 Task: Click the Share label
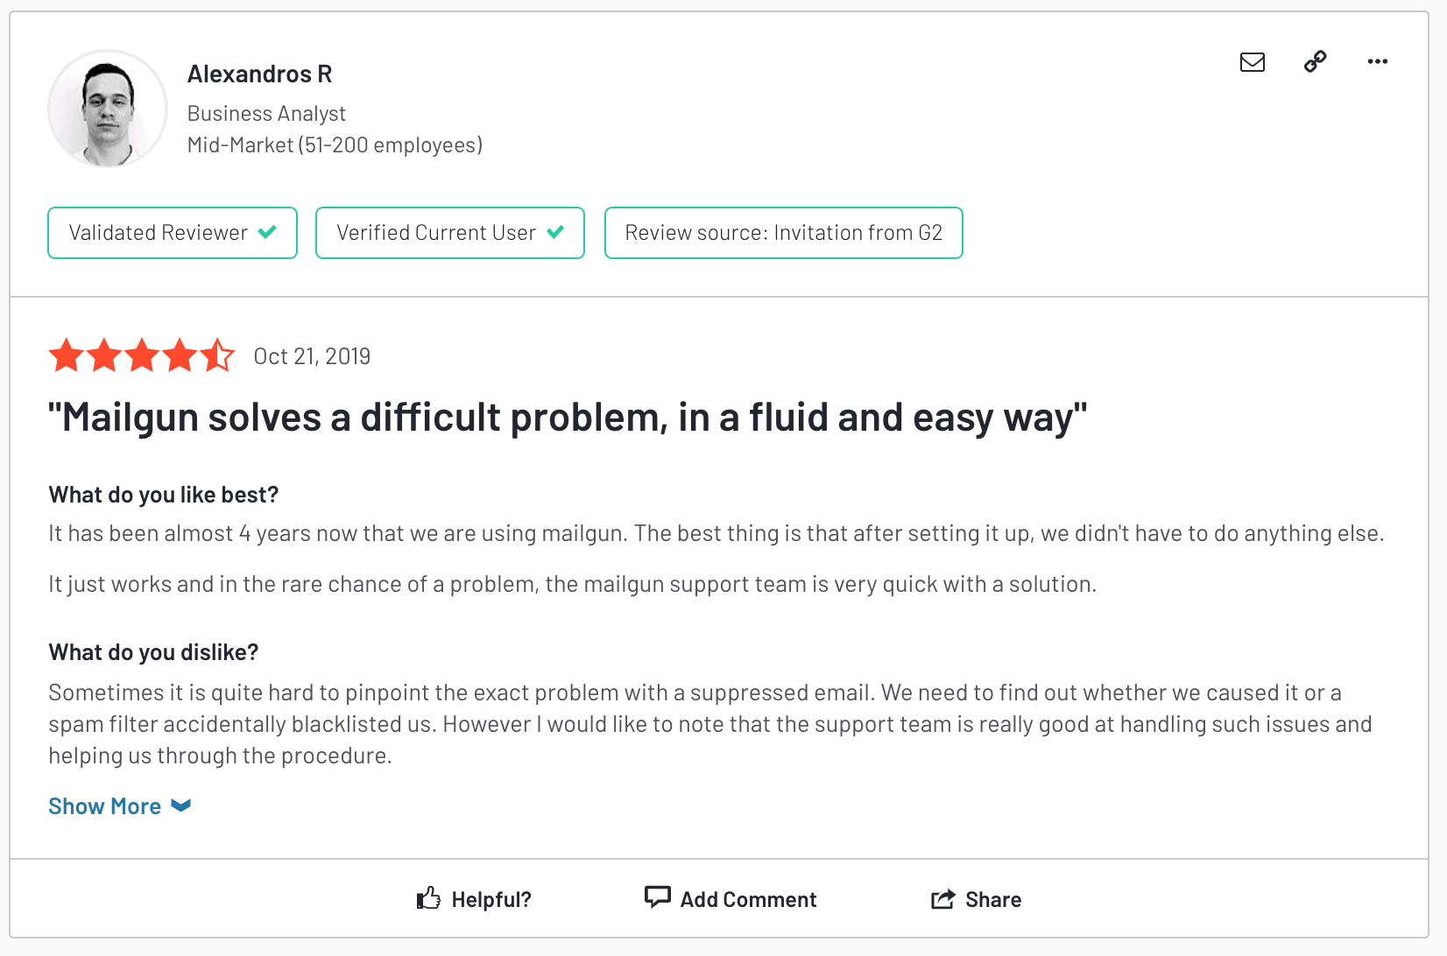(993, 899)
